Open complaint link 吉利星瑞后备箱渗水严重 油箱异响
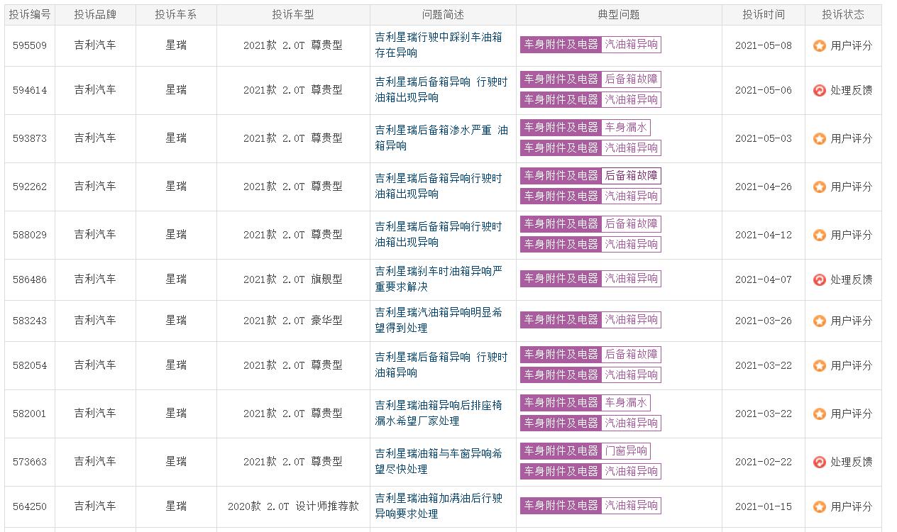Image resolution: width=897 pixels, height=532 pixels. 441,138
